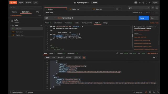Viewport: 168px width, 94px height.
Task: Collapse the Get Users request title arrow
Action: point(45,13)
